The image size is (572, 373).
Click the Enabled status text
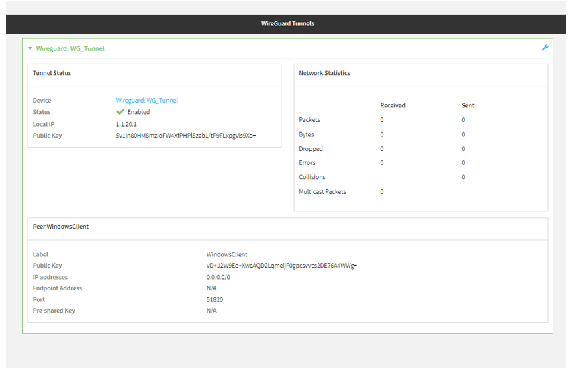(x=138, y=112)
